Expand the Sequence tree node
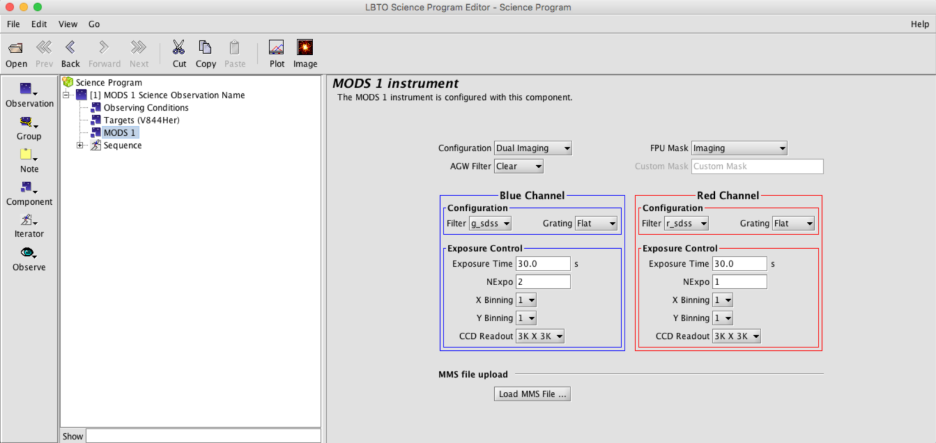Image resolution: width=936 pixels, height=443 pixels. pyautogui.click(x=79, y=145)
